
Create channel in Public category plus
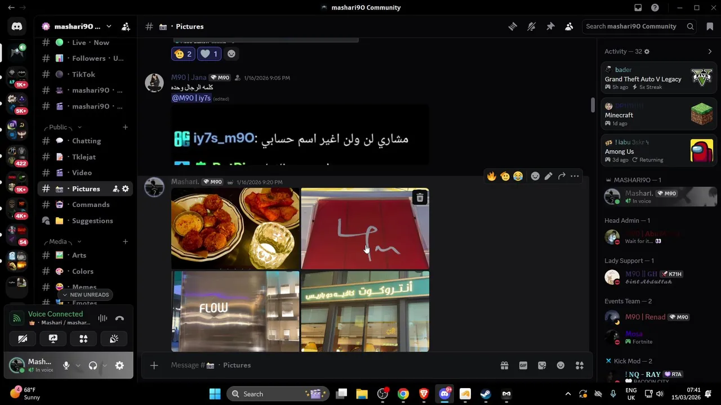[x=125, y=127]
